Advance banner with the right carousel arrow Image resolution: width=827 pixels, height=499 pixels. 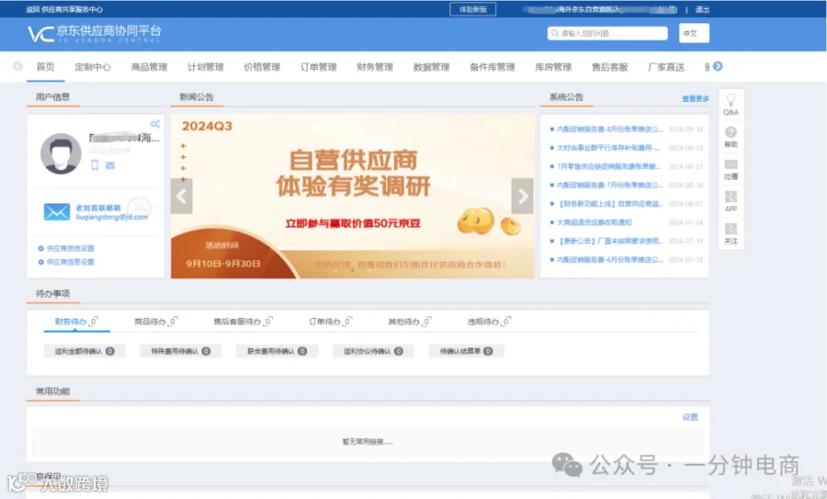coord(522,197)
